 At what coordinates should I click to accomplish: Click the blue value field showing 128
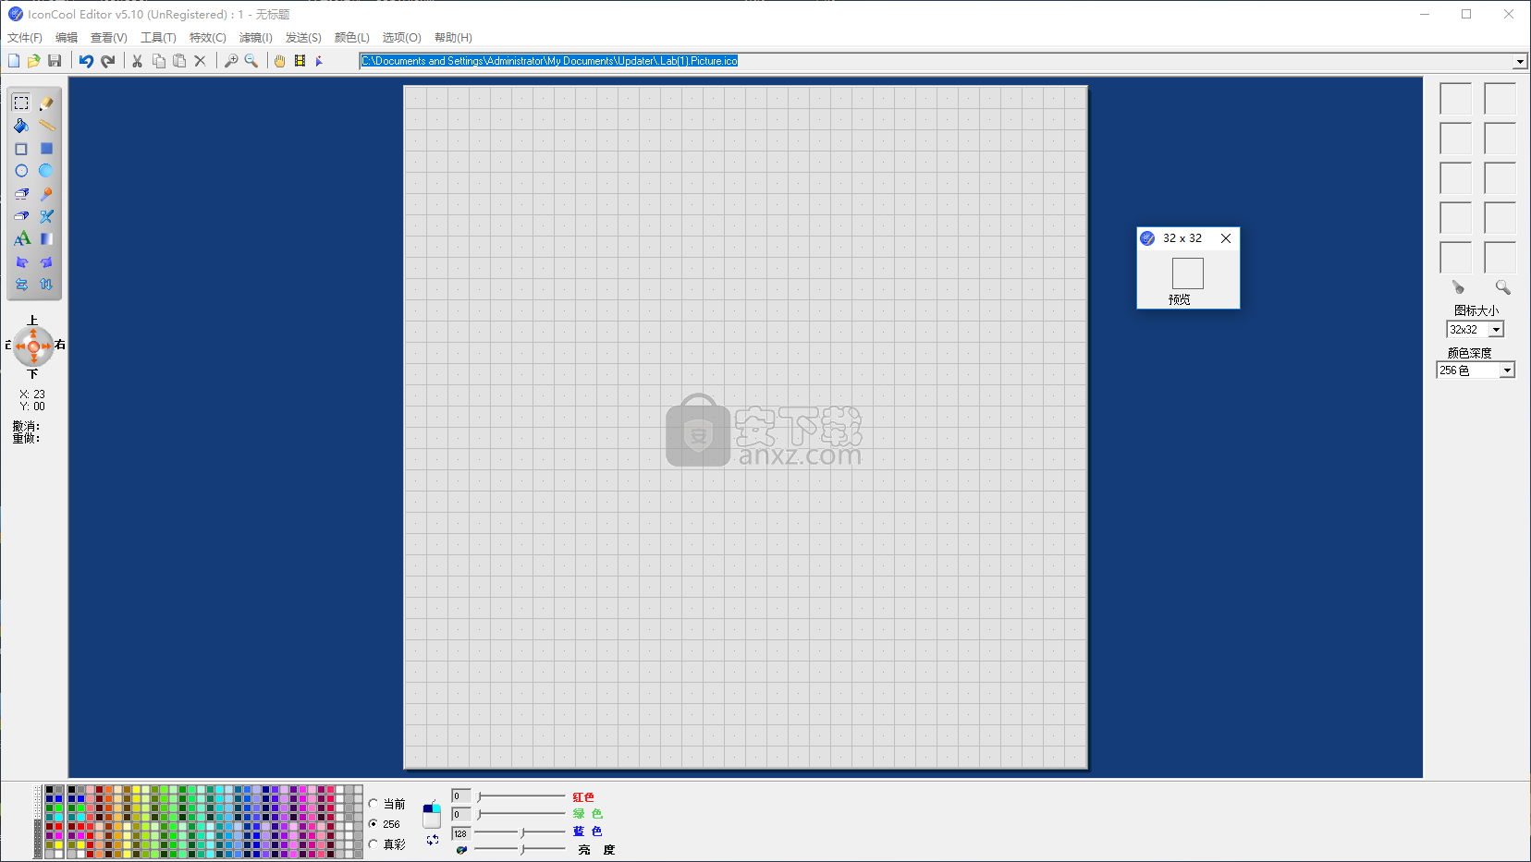(x=461, y=833)
